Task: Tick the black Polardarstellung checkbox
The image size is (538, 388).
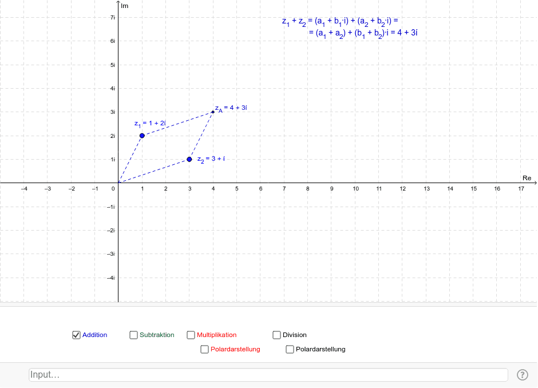Action: [290, 349]
